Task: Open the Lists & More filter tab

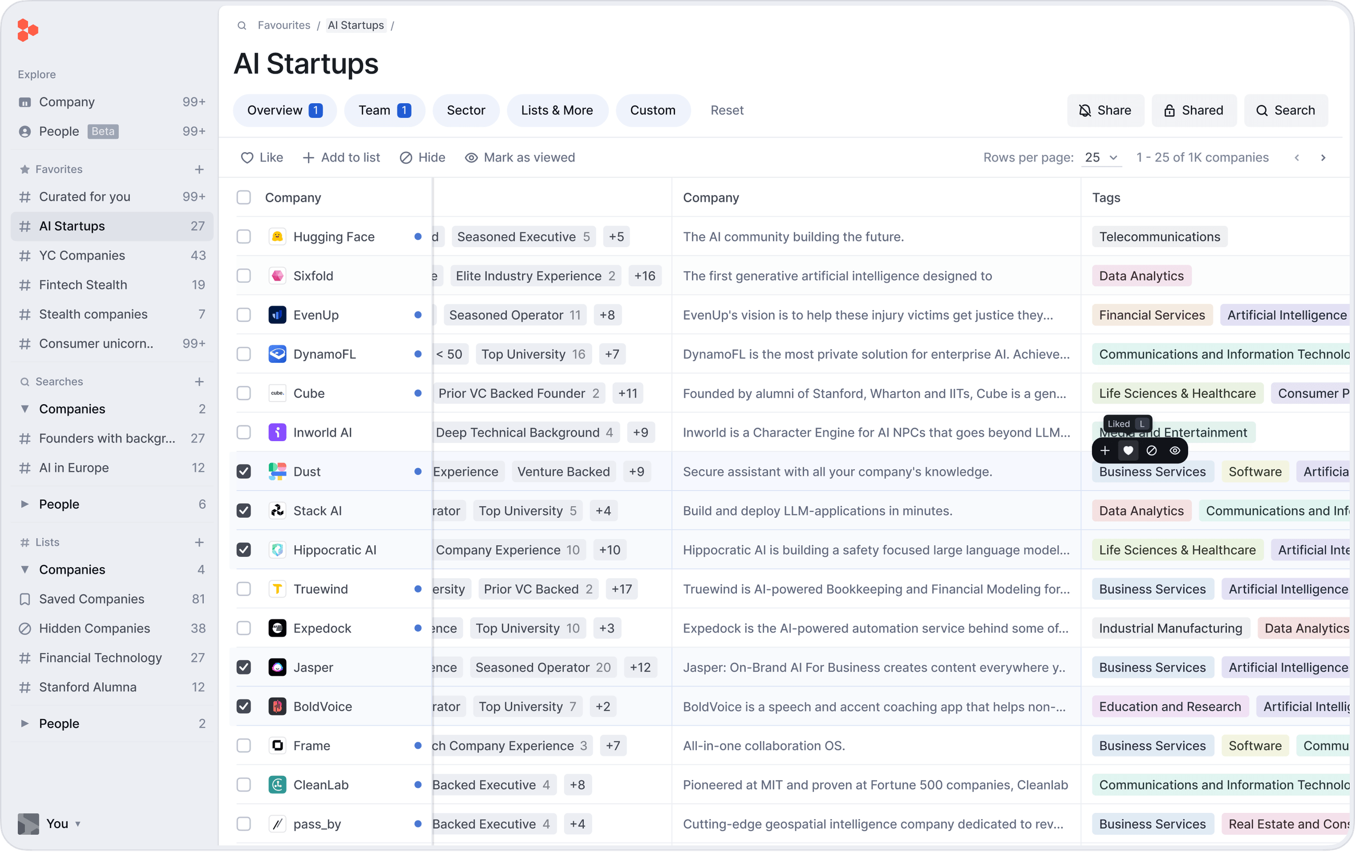Action: [x=557, y=111]
